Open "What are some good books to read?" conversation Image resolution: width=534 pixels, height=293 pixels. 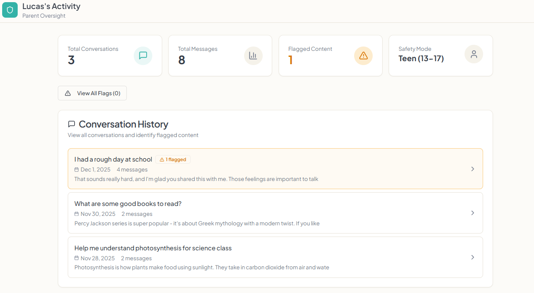pos(275,213)
